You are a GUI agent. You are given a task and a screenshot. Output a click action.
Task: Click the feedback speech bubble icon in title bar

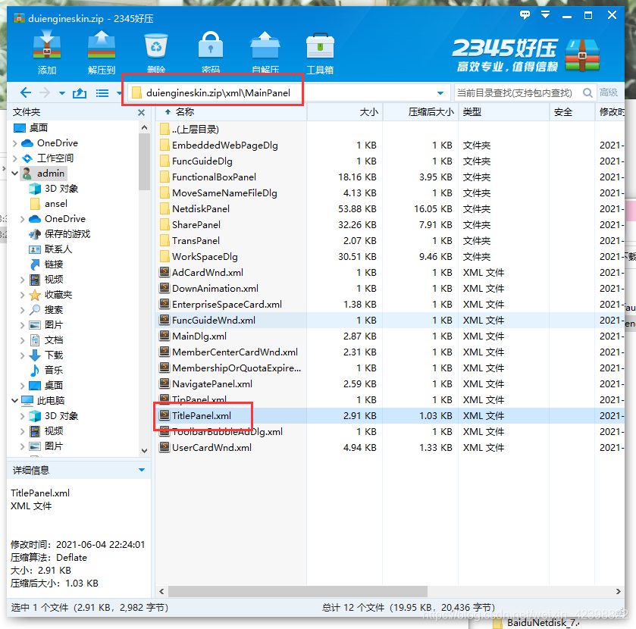click(525, 15)
